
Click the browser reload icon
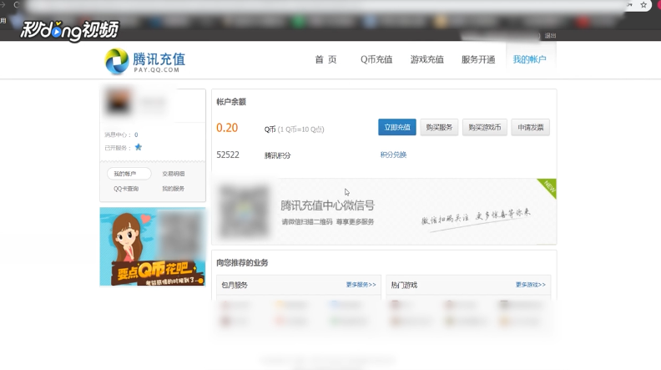(x=17, y=5)
